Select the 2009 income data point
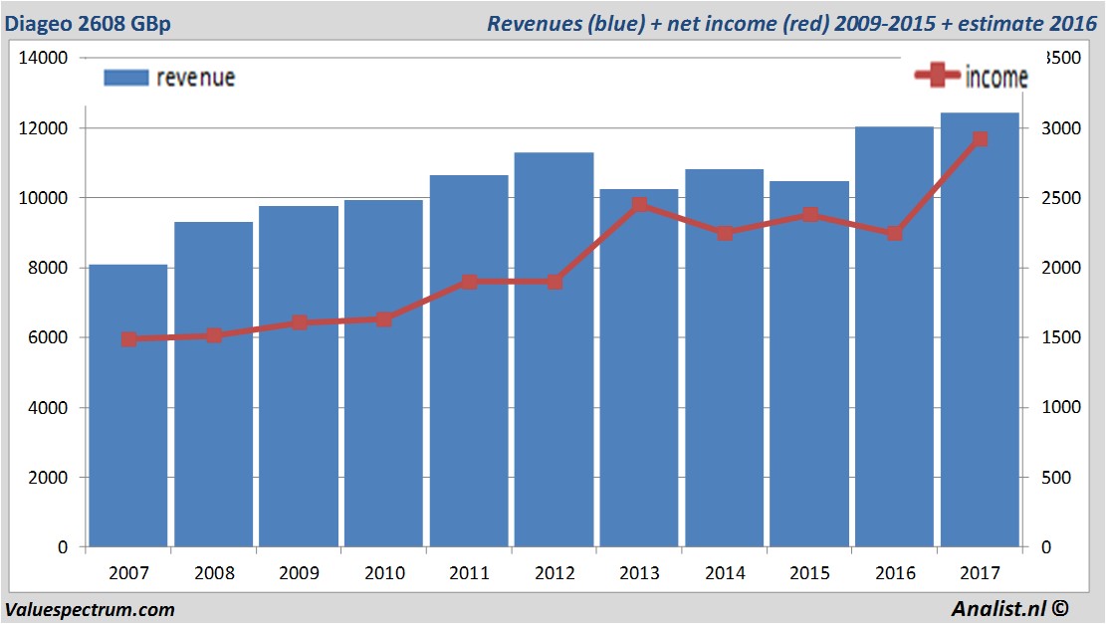Screen dimensions: 1106x624 coord(299,322)
